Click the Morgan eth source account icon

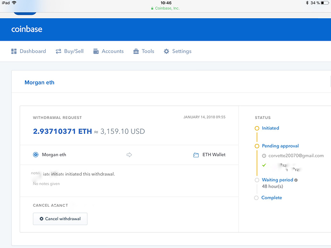[35, 155]
